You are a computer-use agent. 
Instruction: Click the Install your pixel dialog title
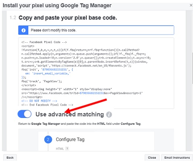[57, 6]
